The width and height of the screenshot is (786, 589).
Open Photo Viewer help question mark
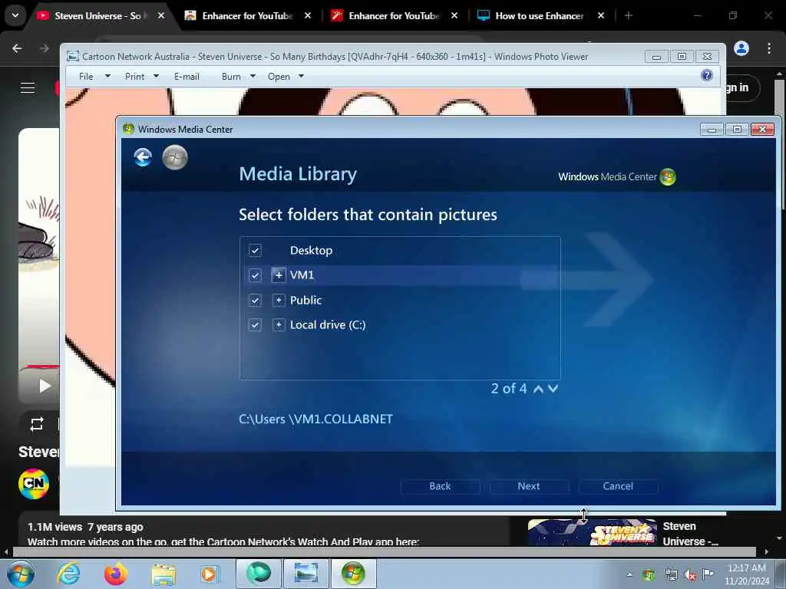tap(707, 76)
